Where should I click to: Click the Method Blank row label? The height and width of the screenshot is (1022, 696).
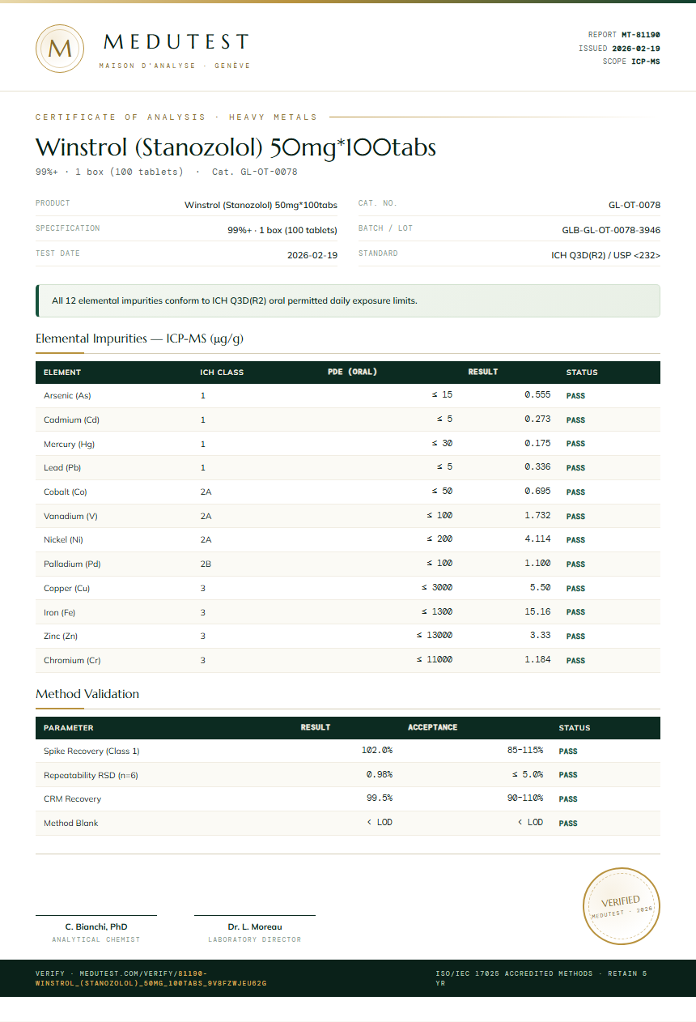coord(71,824)
